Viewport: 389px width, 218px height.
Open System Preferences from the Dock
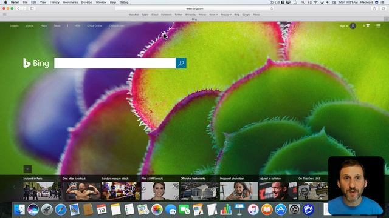294,210
